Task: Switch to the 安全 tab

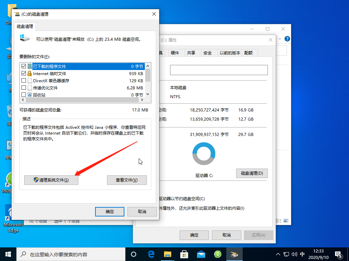Action: click(x=209, y=53)
